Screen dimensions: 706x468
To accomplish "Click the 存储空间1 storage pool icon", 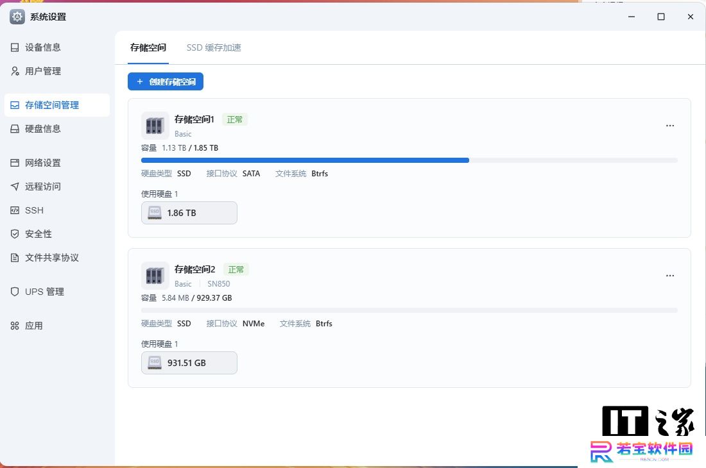I will click(155, 126).
